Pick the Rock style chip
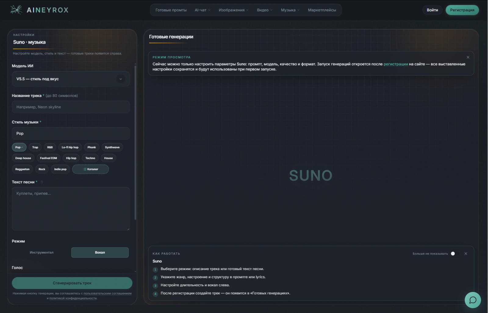Image resolution: width=488 pixels, height=313 pixels. click(x=42, y=169)
